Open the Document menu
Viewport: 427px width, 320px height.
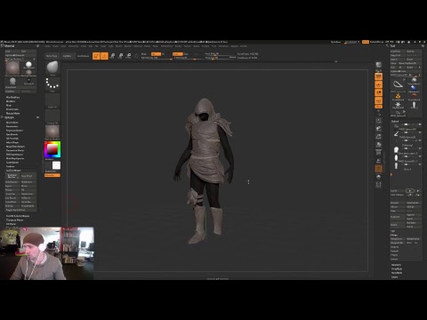74,46
